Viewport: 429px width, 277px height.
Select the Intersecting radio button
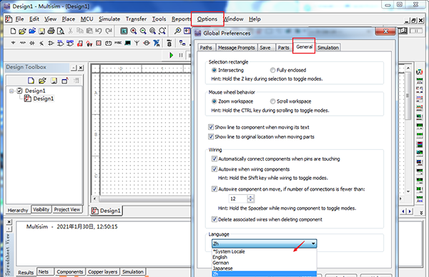pos(214,70)
